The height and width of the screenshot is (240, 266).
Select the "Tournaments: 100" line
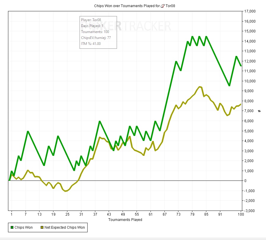coord(95,32)
